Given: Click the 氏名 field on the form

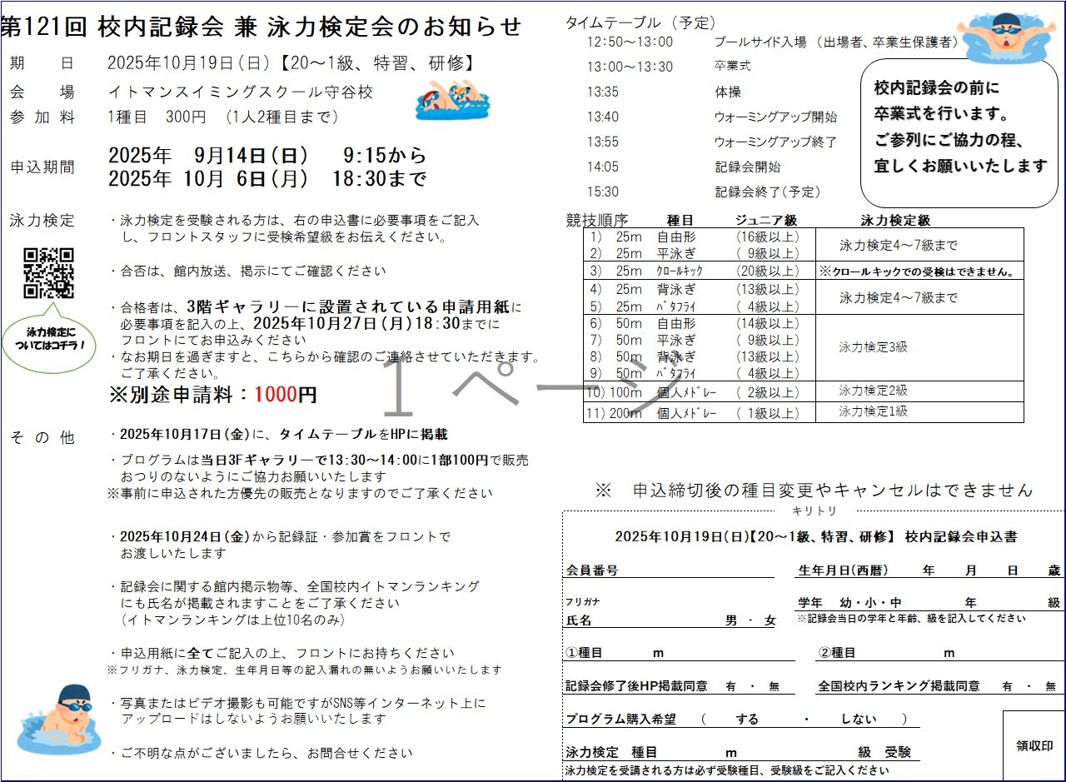Looking at the screenshot, I should pyautogui.click(x=670, y=620).
